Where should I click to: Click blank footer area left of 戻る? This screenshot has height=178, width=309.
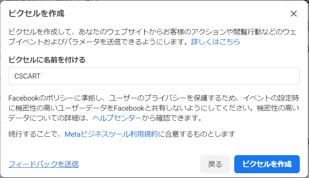(141, 164)
